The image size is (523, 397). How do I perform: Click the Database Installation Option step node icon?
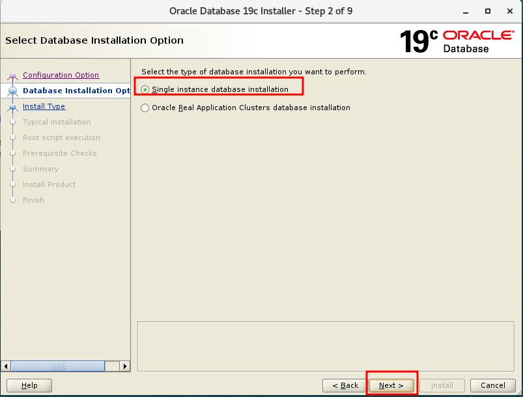[12, 91]
